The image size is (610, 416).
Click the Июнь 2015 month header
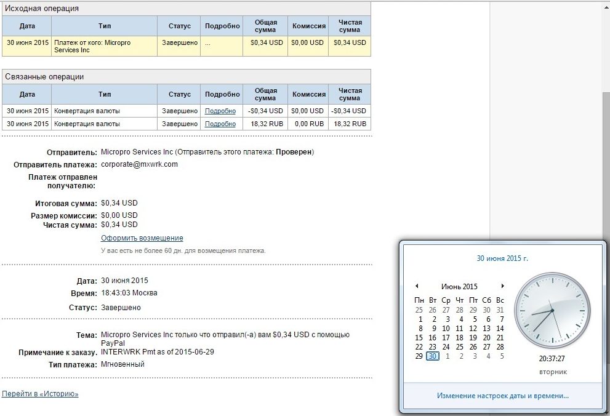click(459, 287)
